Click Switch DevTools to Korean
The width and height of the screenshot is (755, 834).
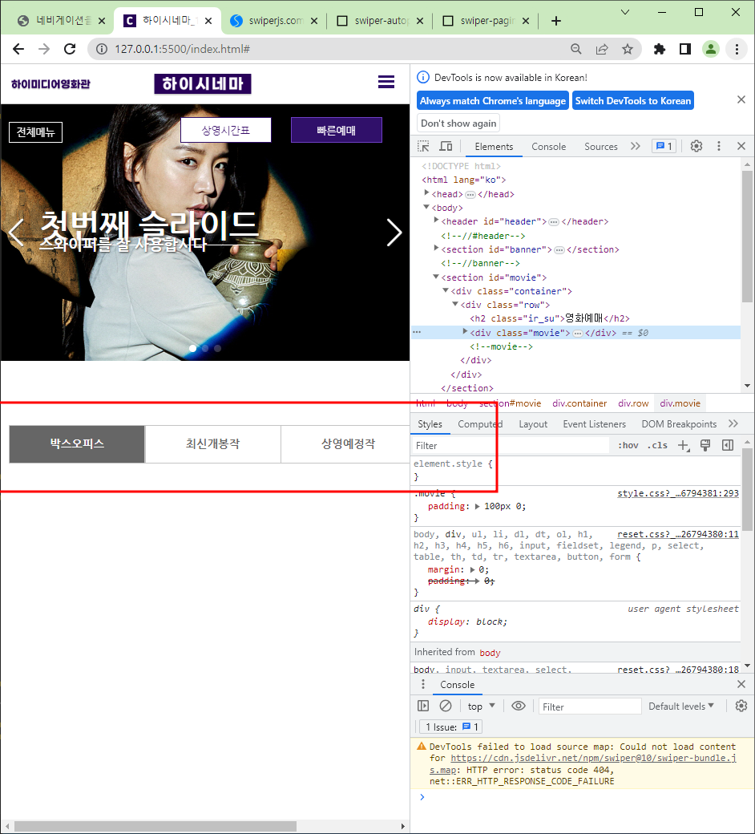point(633,100)
